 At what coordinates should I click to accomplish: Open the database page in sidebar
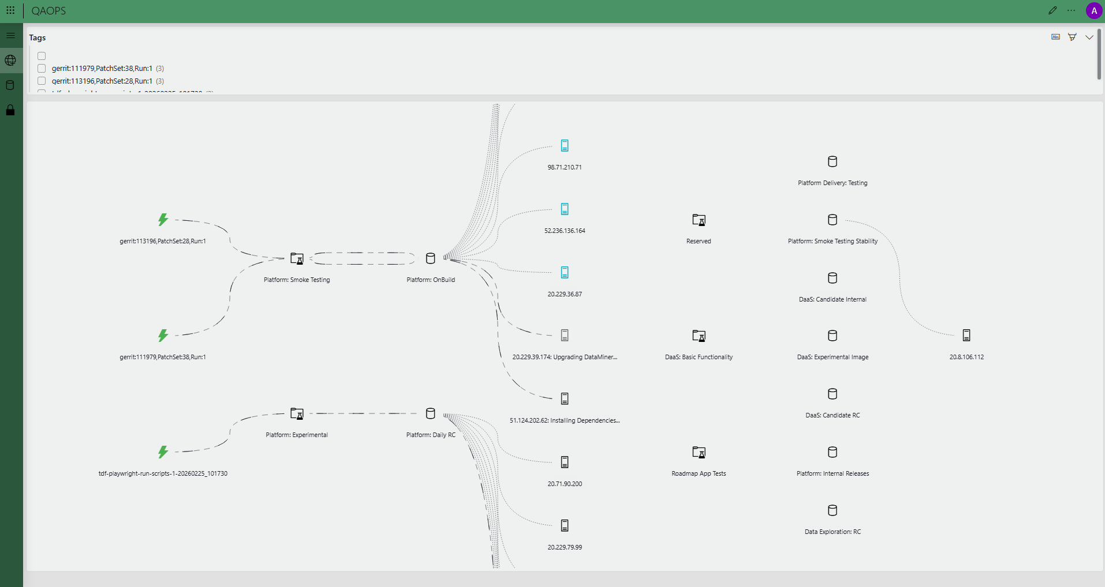[x=10, y=85]
